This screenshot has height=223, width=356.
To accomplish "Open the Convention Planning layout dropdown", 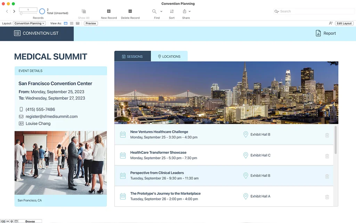I will 30,23.
